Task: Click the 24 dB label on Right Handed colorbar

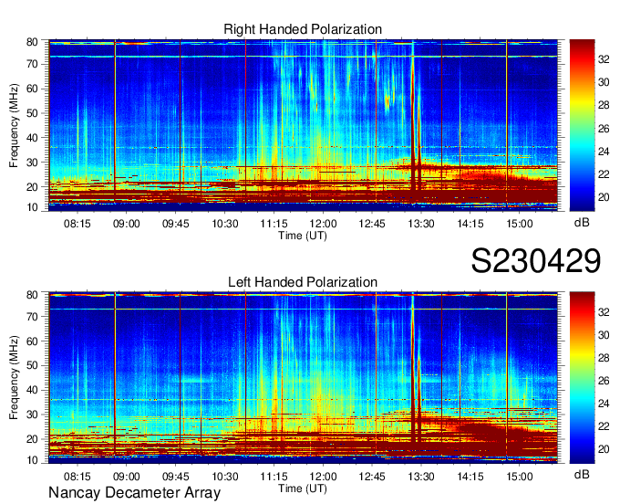Action: coord(604,152)
